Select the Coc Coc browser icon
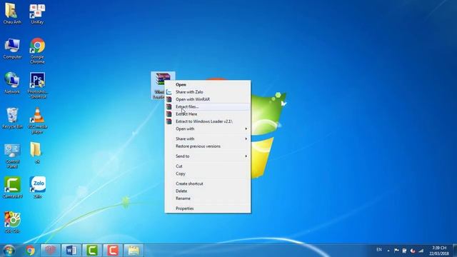Screen dimensions: 457x257 12,222
